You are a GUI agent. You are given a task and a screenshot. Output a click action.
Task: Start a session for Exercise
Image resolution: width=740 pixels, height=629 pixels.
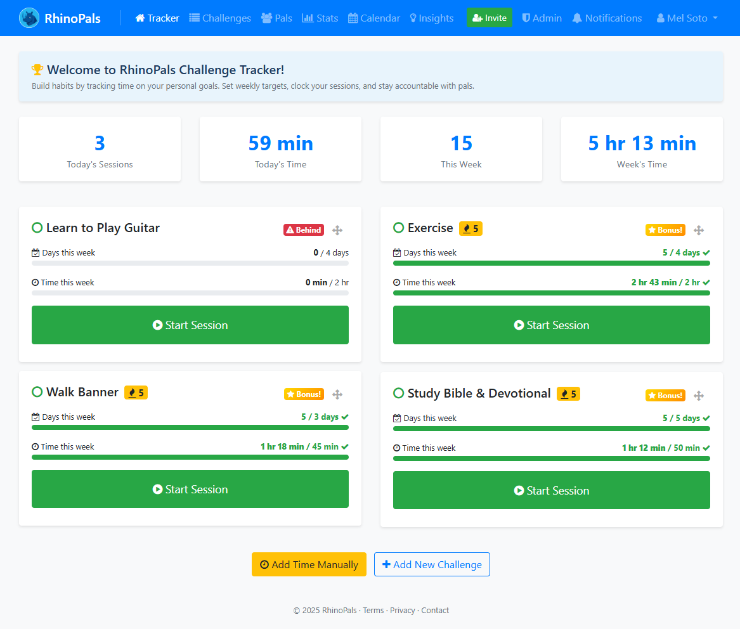click(x=551, y=325)
